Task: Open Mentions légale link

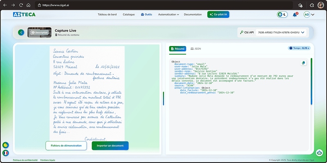Action: pos(48,160)
